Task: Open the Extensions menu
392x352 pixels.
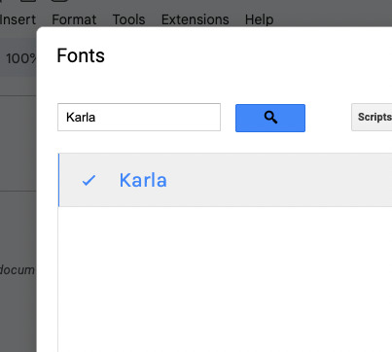Action: (x=196, y=19)
